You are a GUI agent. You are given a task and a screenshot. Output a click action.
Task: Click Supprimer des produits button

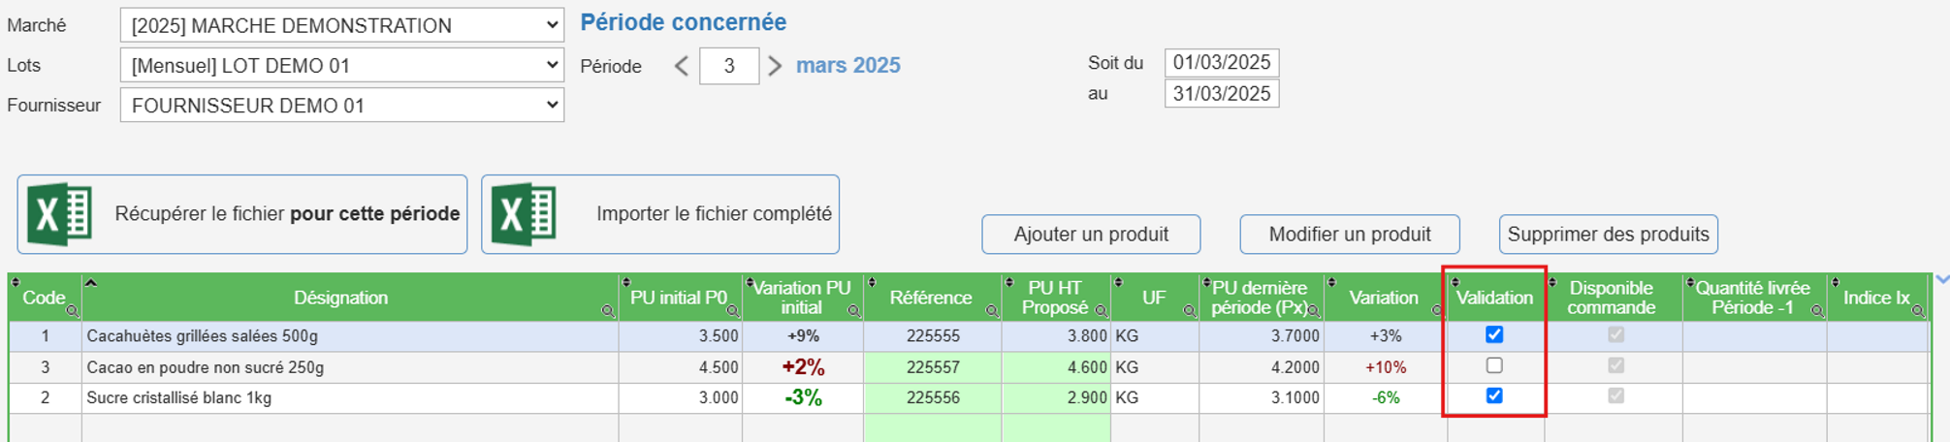[1608, 235]
